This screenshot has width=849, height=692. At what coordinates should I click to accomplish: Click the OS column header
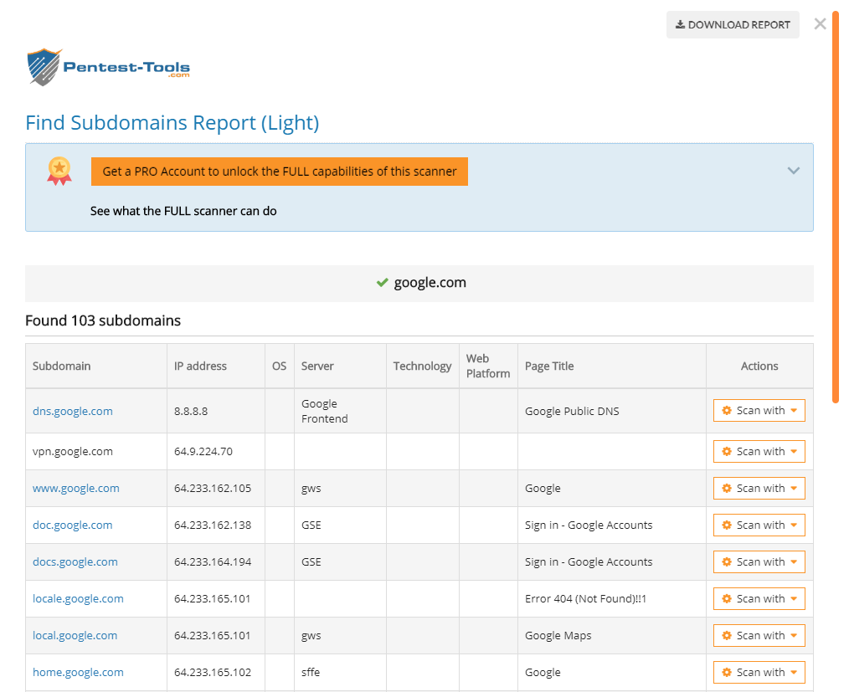coord(279,367)
